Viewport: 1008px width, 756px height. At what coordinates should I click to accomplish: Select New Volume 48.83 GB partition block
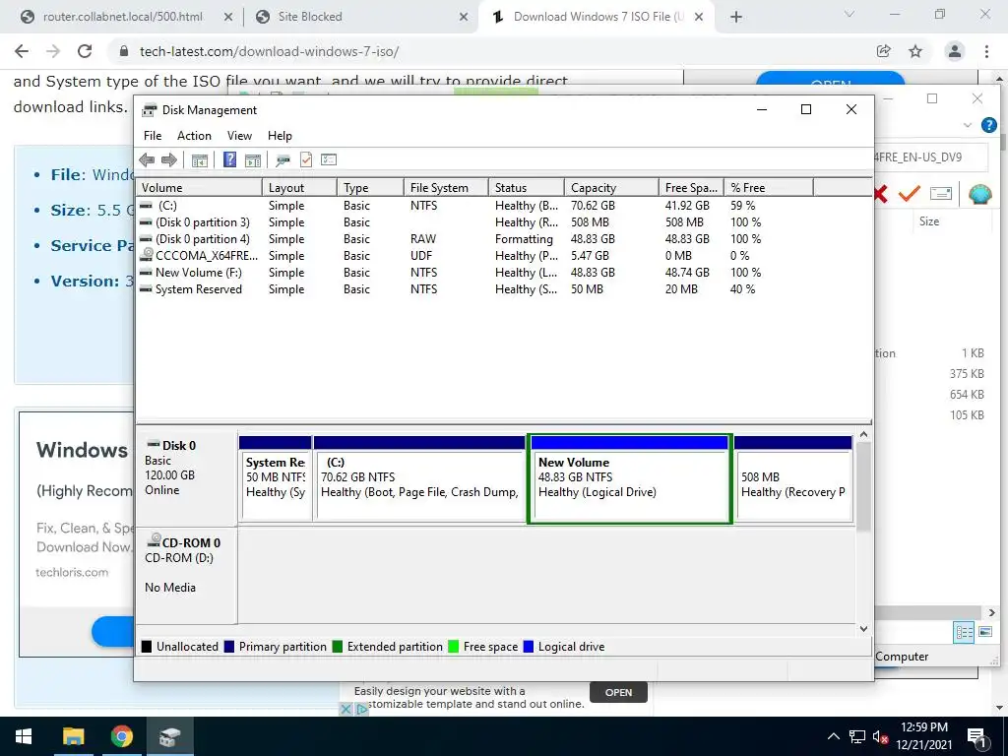pyautogui.click(x=629, y=479)
